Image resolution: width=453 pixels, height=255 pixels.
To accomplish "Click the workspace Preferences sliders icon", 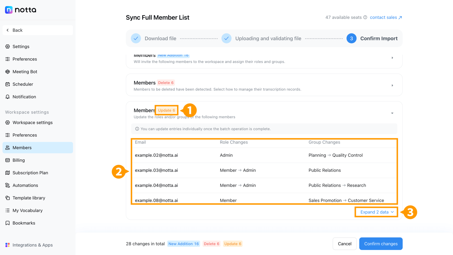I will [8, 135].
